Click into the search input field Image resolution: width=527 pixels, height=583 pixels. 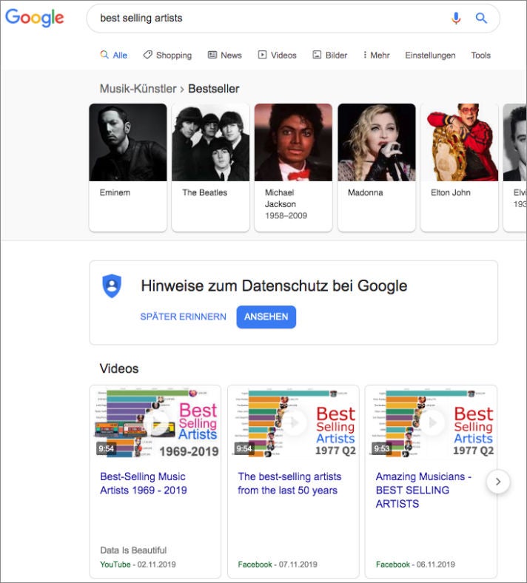[266, 18]
